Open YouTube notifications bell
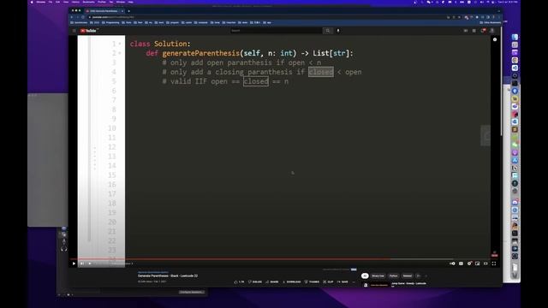Image resolution: width=548 pixels, height=308 pixels. (483, 31)
